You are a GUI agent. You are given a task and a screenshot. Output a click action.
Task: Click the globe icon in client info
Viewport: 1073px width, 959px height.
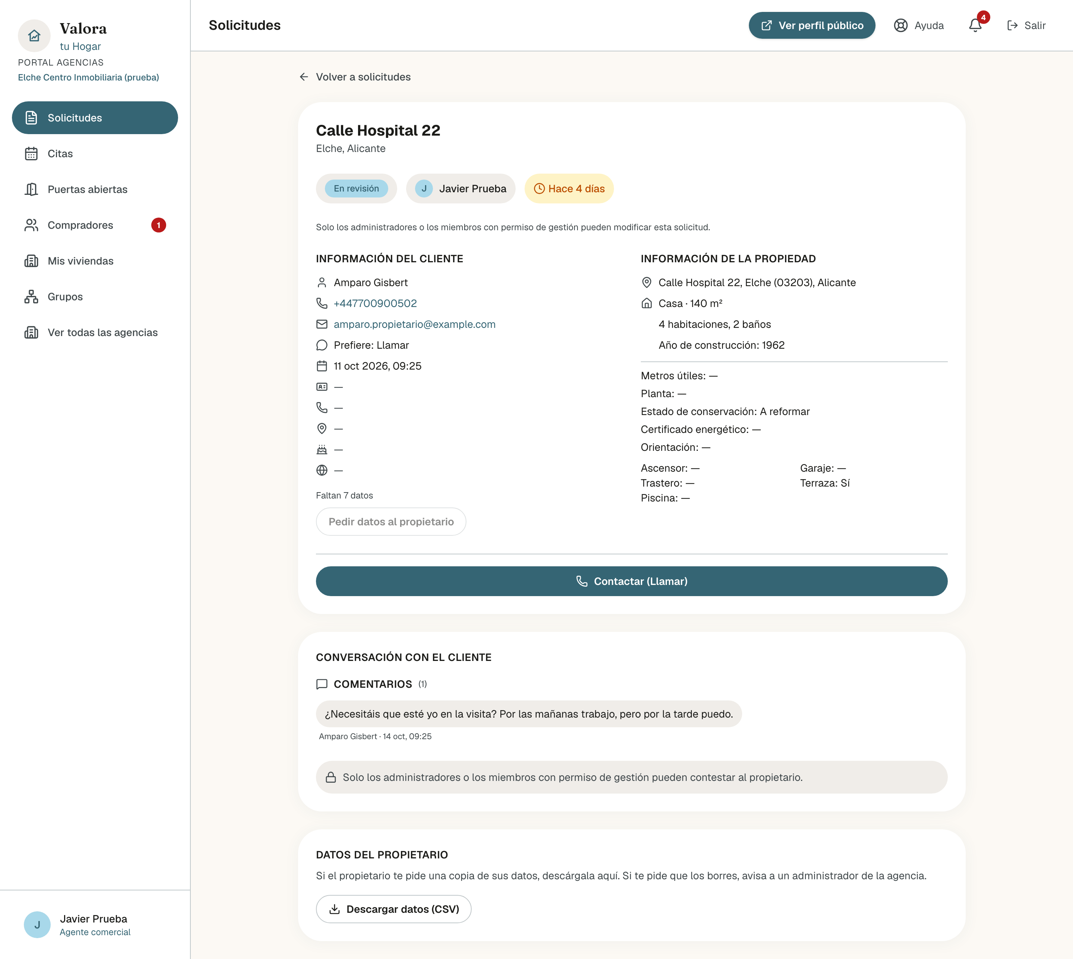[322, 471]
